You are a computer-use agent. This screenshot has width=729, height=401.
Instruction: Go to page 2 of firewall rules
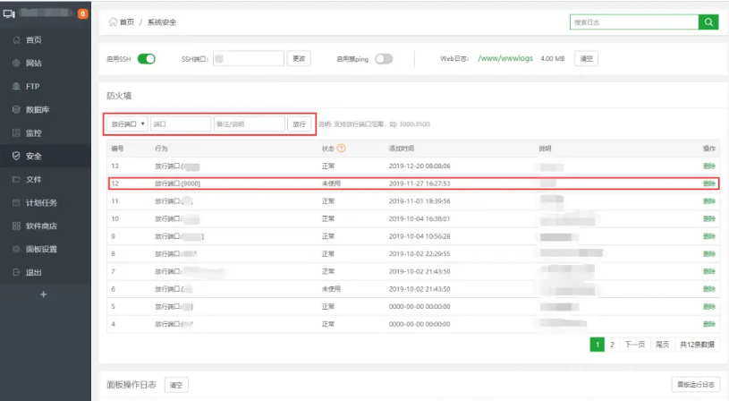[x=612, y=344]
